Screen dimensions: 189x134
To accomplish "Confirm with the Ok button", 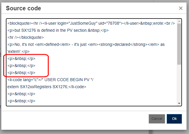I will [x=174, y=119].
